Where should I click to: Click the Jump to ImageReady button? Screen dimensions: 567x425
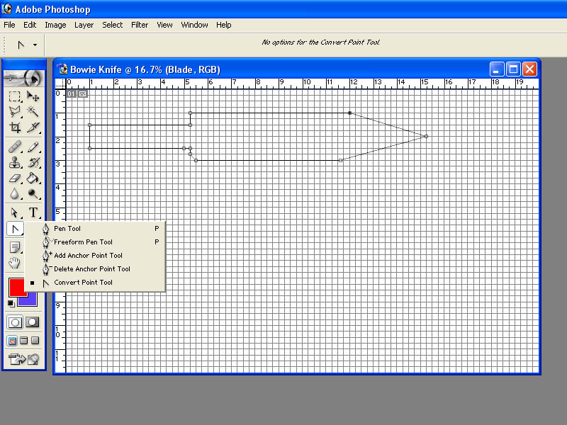coord(24,359)
